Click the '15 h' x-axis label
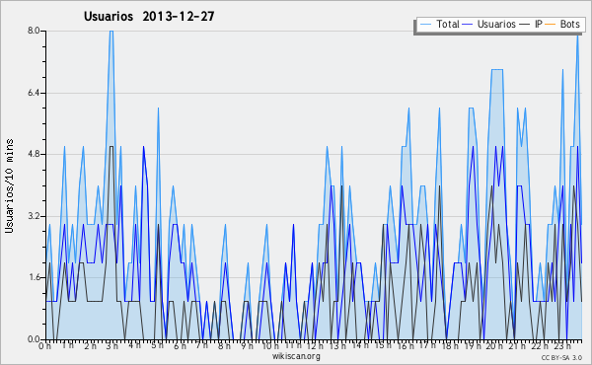The height and width of the screenshot is (365, 592). [x=383, y=345]
